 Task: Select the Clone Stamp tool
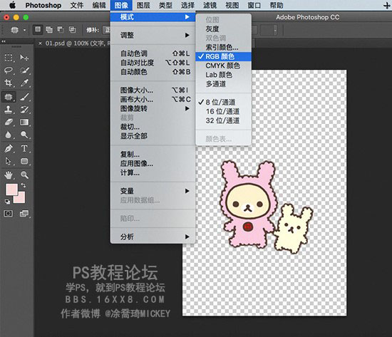tap(9, 109)
